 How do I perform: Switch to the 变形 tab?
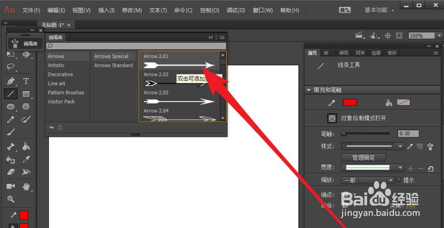(x=392, y=53)
